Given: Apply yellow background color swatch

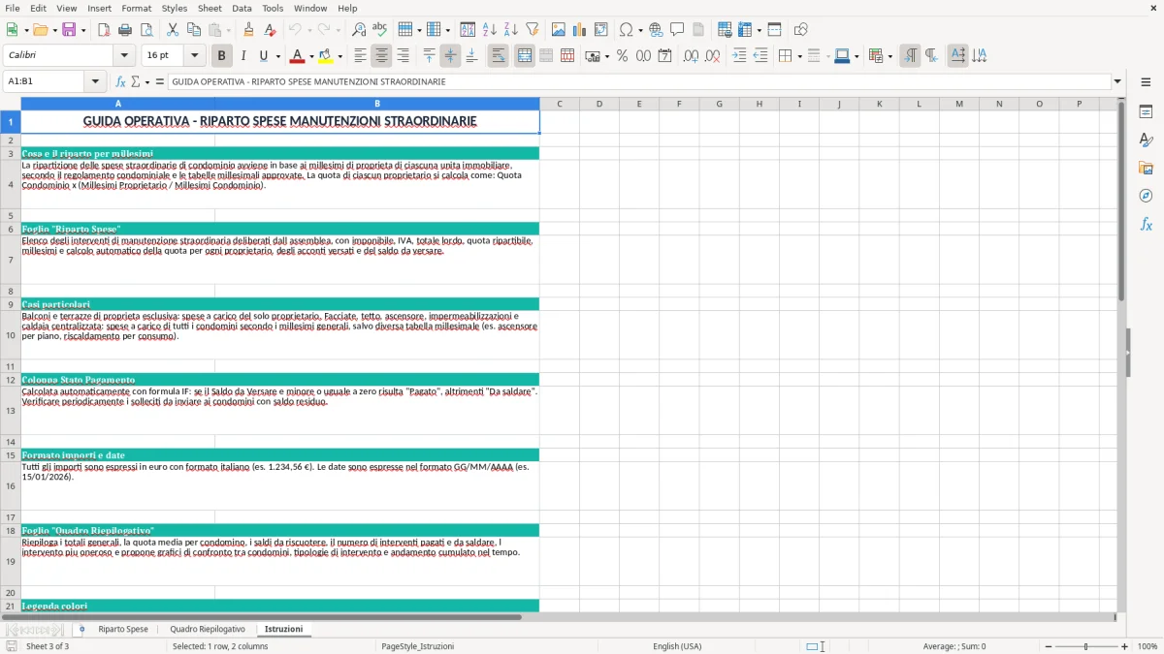Looking at the screenshot, I should pyautogui.click(x=326, y=56).
